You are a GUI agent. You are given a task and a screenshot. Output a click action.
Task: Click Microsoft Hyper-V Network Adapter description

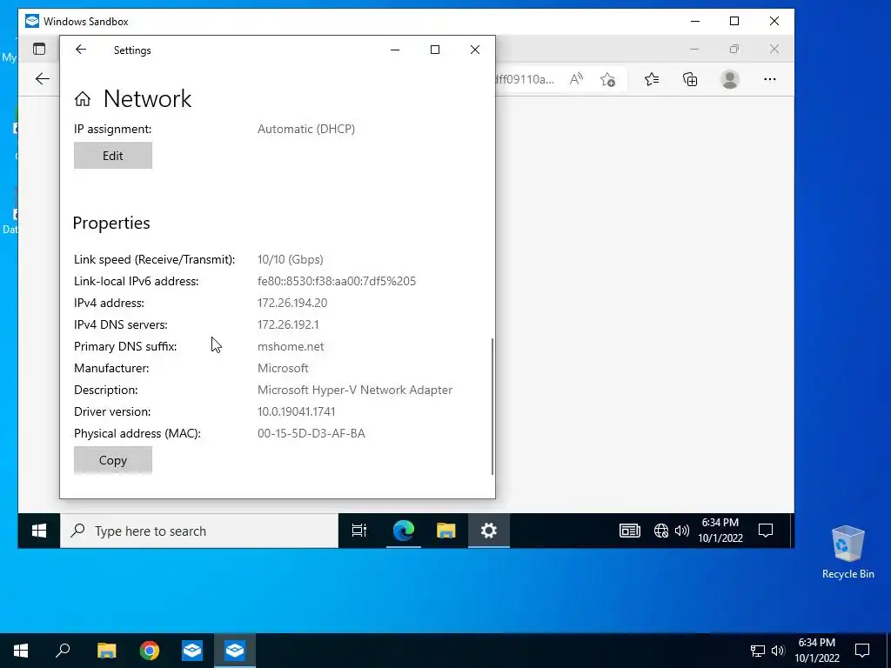click(x=355, y=391)
